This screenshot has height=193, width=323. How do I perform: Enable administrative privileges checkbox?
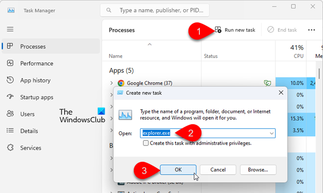[146, 143]
